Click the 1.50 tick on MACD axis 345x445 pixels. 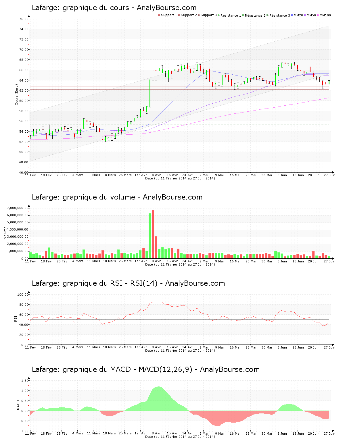(25, 381)
